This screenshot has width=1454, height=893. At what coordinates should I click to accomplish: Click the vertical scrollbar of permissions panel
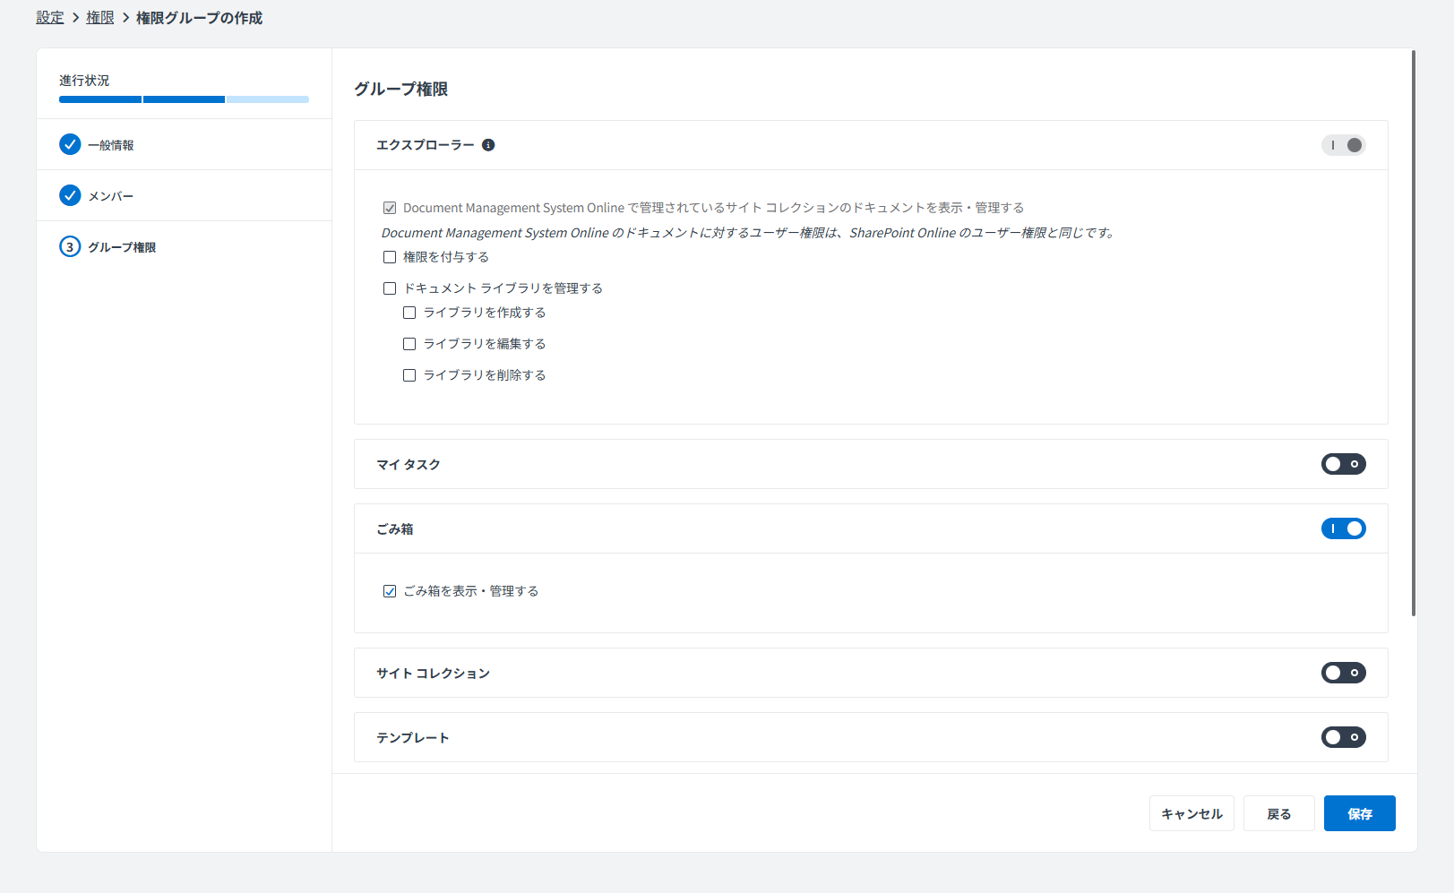click(x=1414, y=333)
